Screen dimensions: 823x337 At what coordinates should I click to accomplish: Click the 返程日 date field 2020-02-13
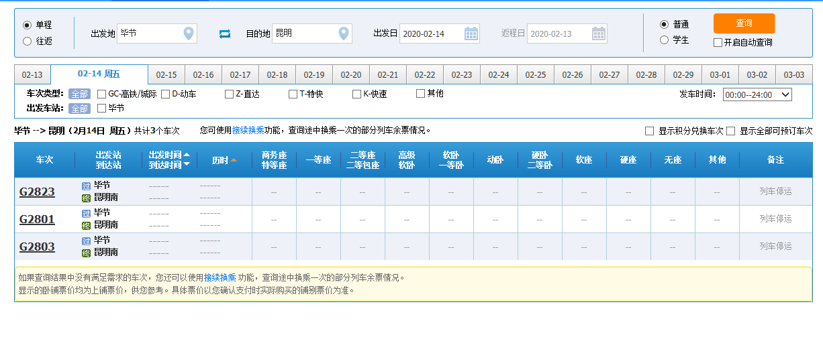(x=567, y=33)
